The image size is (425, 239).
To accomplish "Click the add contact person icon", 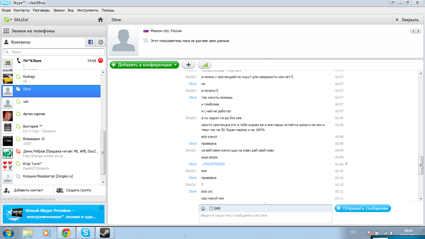I will pos(7,190).
